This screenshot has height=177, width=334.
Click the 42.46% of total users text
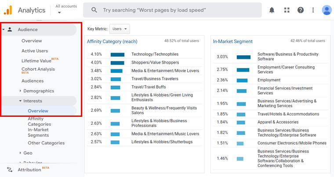[308, 41]
